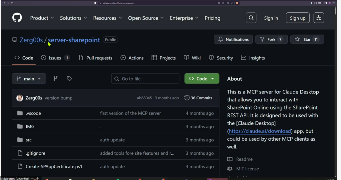Open the appearance settings sliders button
The height and width of the screenshot is (180, 341).
(319, 18)
